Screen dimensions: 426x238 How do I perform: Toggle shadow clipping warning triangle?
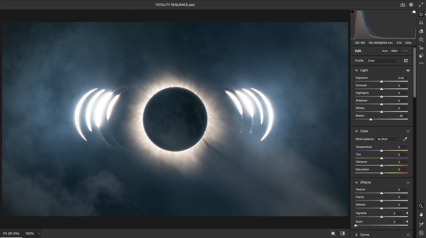tap(353, 12)
